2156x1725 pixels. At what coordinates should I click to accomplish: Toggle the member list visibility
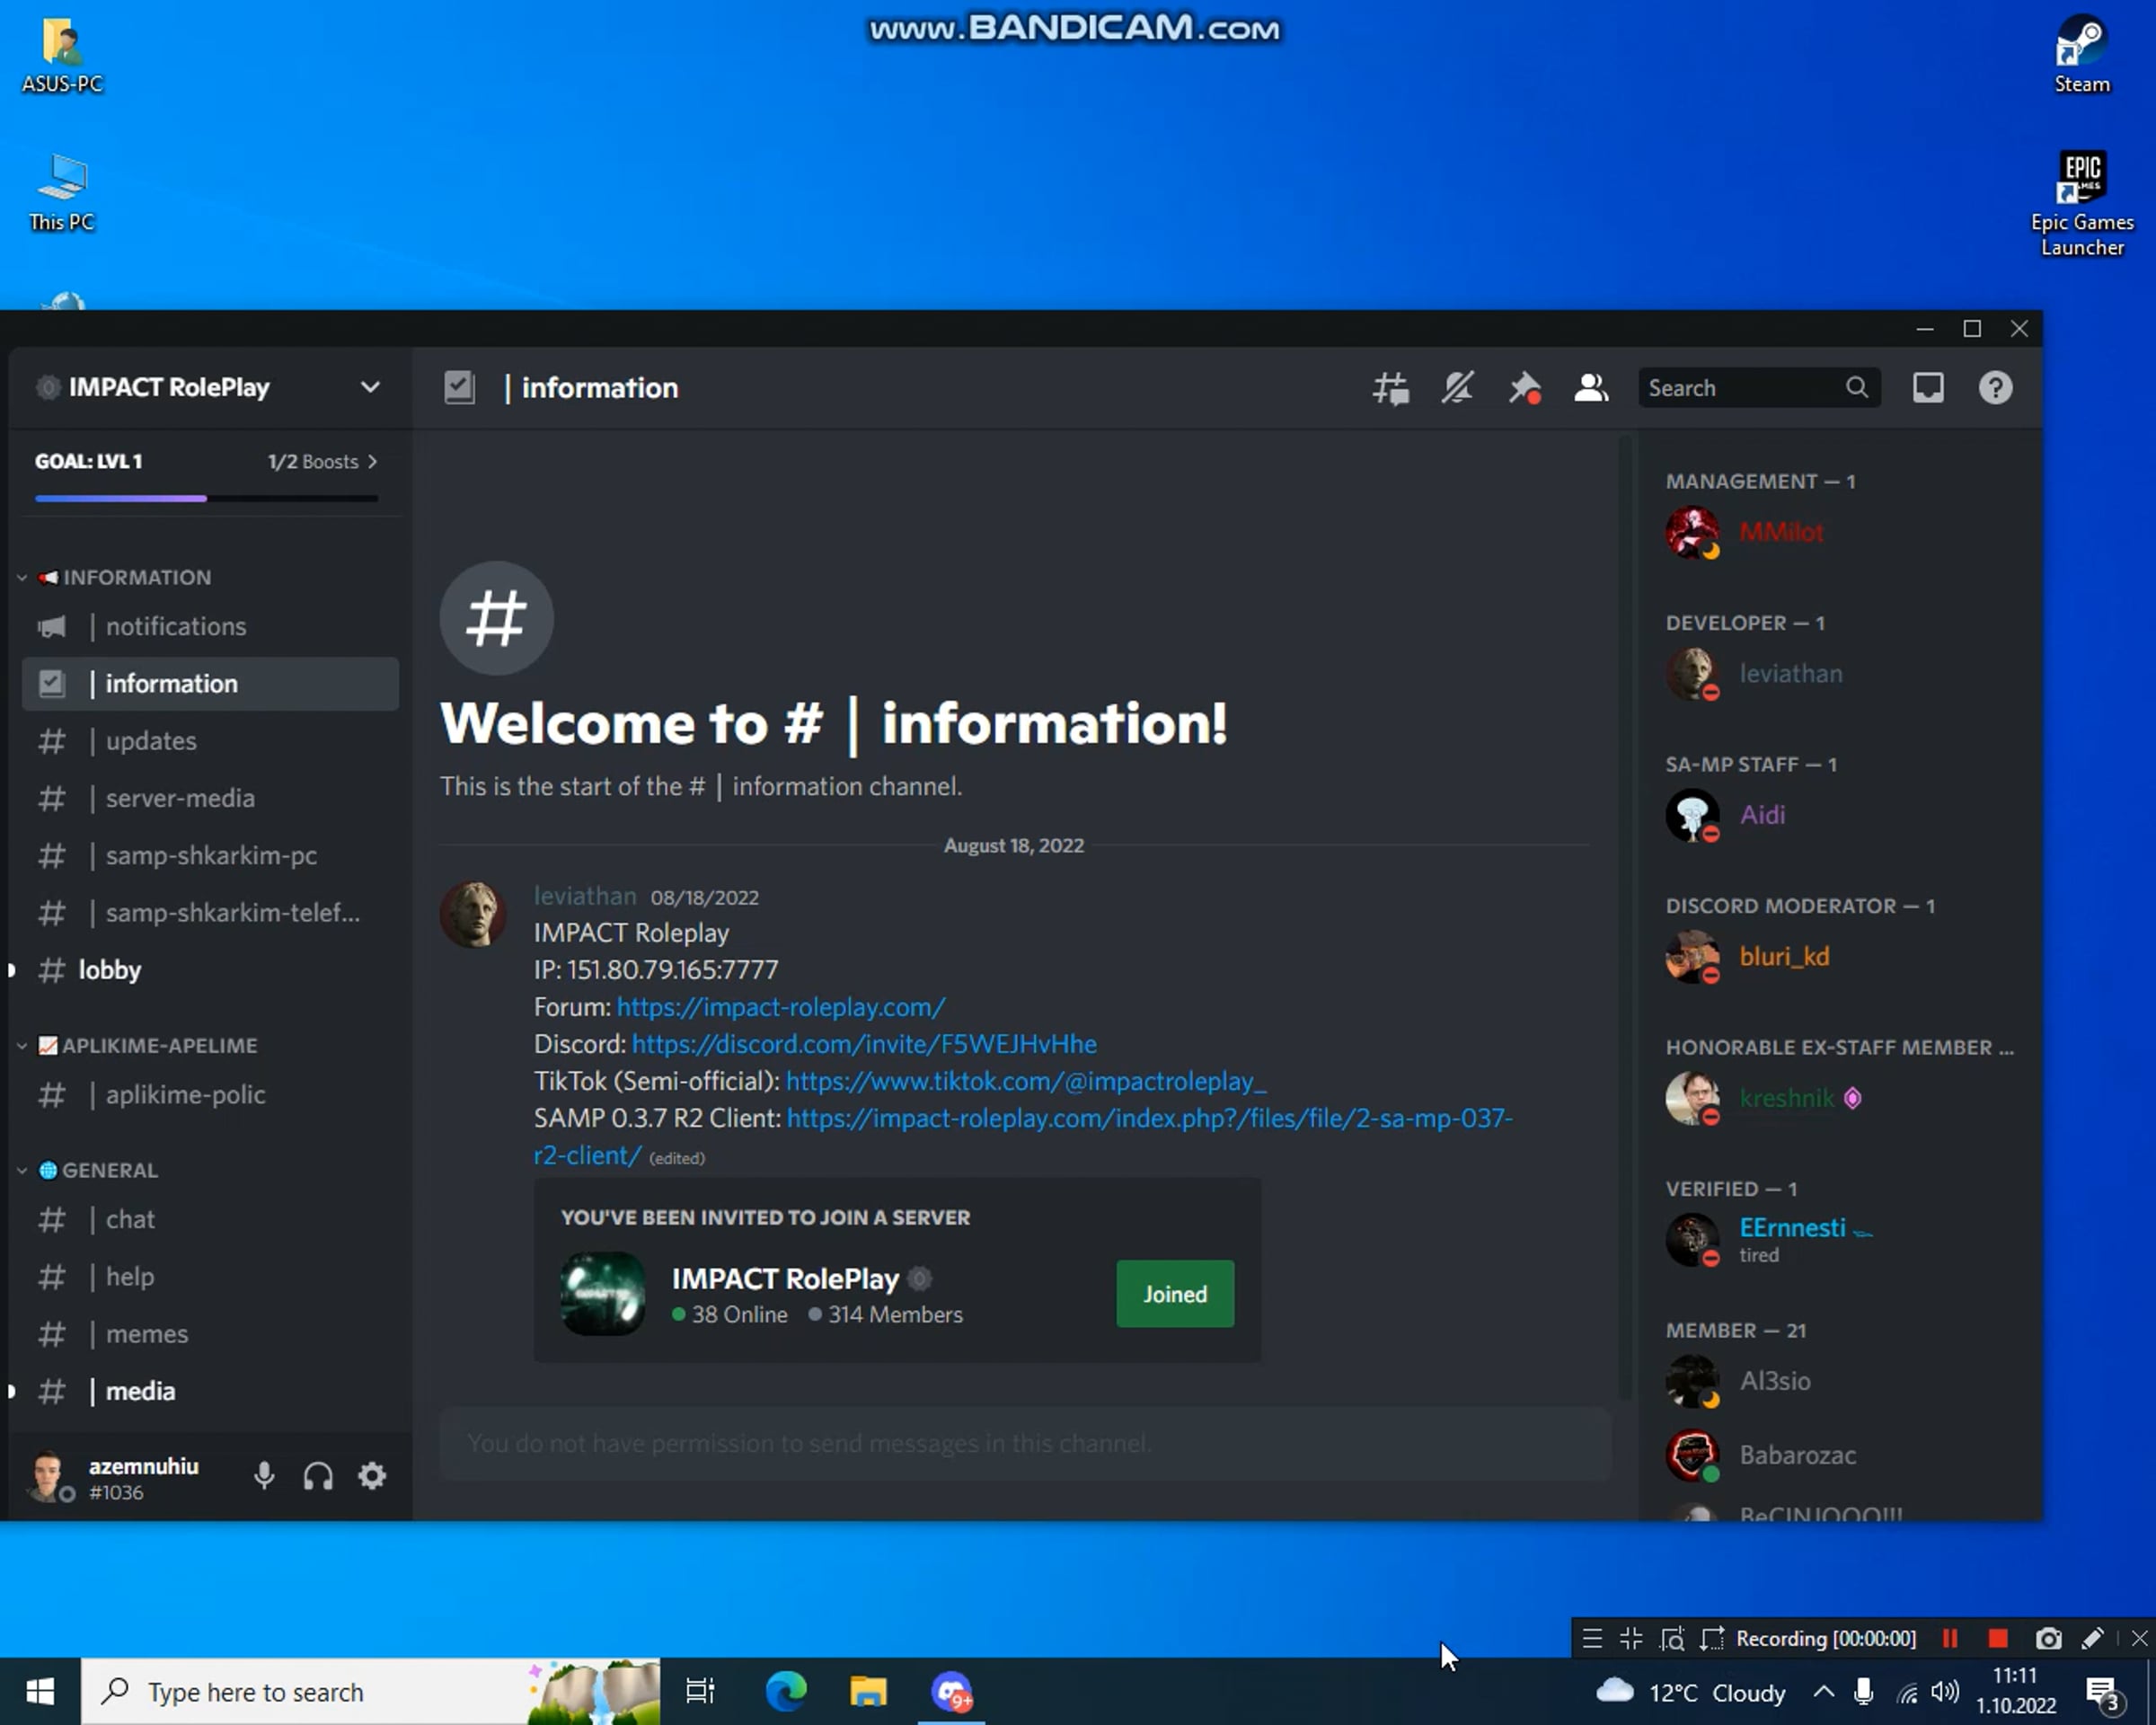click(x=1590, y=388)
